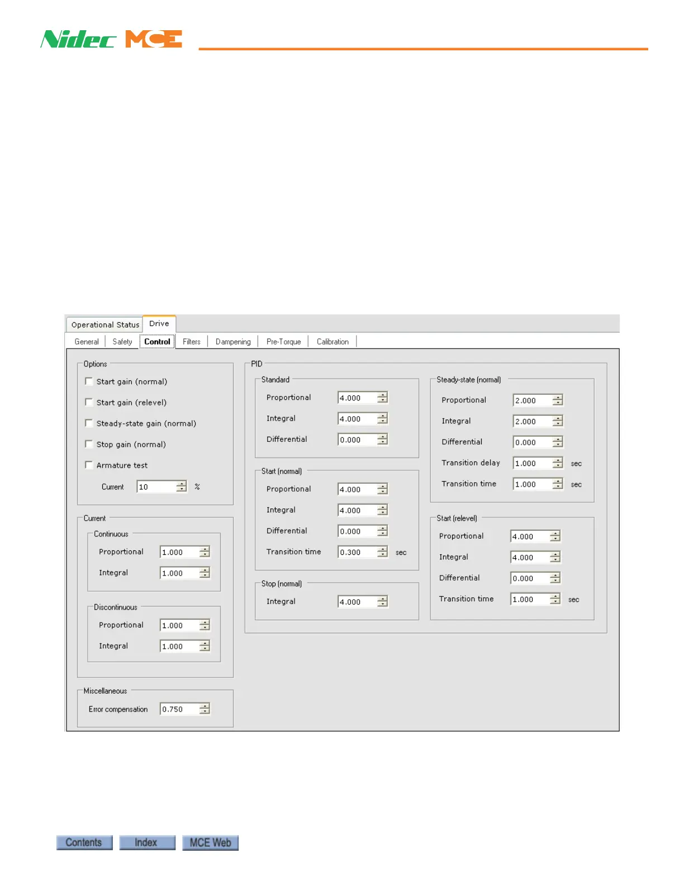Change Stop (normal) Integral spinner
Viewport: 684px width, 886px height.
pos(382,602)
